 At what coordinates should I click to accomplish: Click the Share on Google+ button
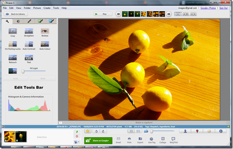pos(98,140)
